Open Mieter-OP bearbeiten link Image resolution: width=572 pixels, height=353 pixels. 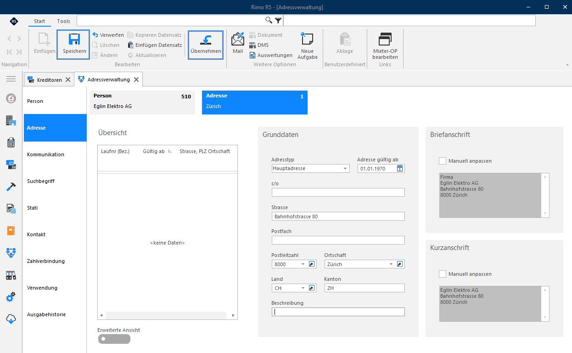[385, 46]
